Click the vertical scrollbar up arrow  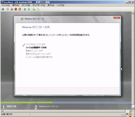(x=133, y=13)
